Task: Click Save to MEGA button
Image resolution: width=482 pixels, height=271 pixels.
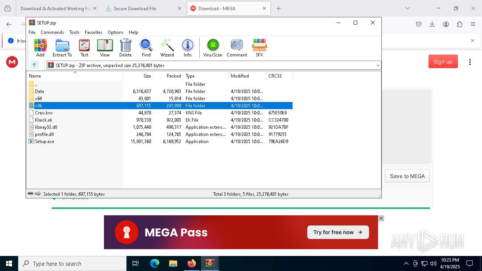Action: pos(407,176)
